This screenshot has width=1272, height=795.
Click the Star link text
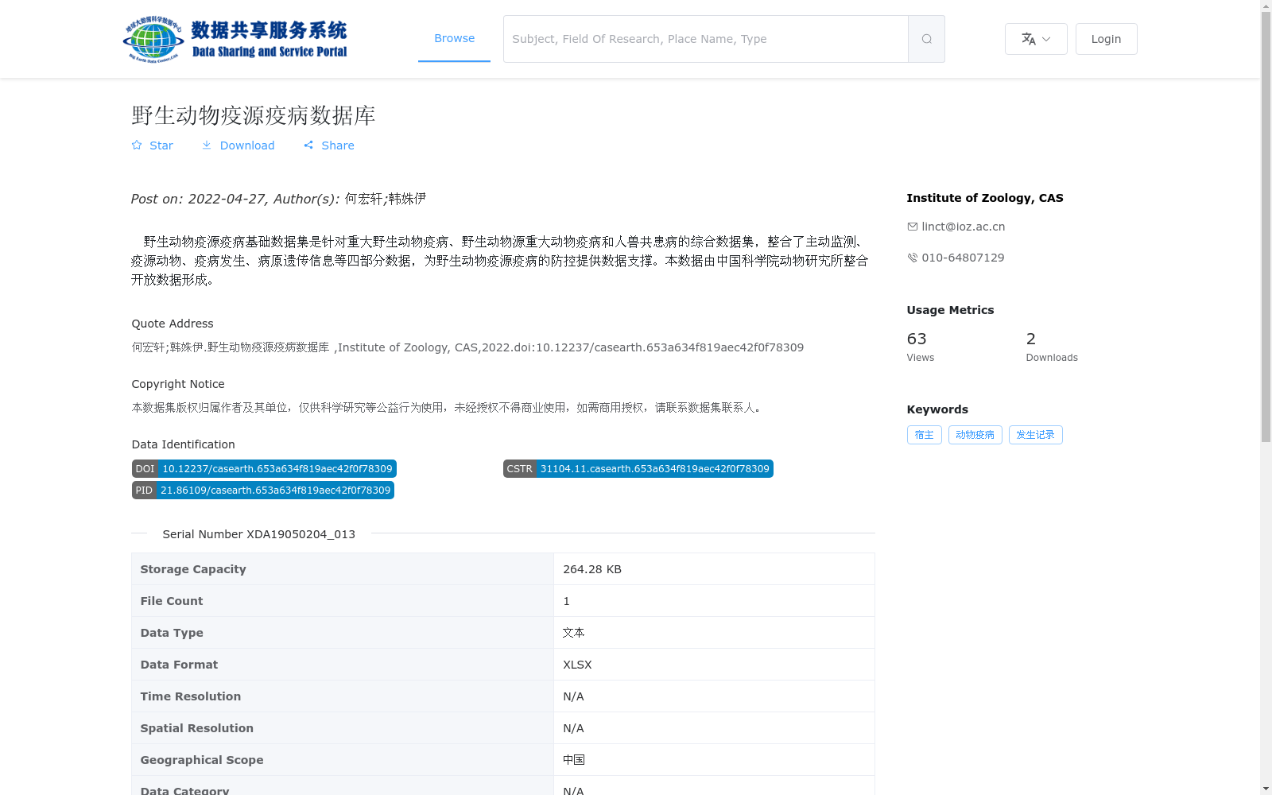point(161,145)
